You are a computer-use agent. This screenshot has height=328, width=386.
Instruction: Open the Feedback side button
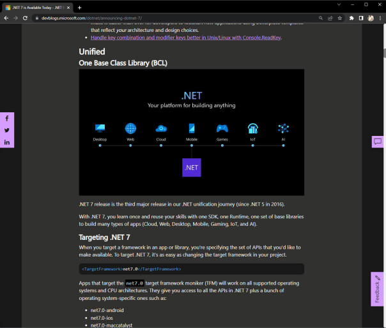pyautogui.click(x=377, y=289)
